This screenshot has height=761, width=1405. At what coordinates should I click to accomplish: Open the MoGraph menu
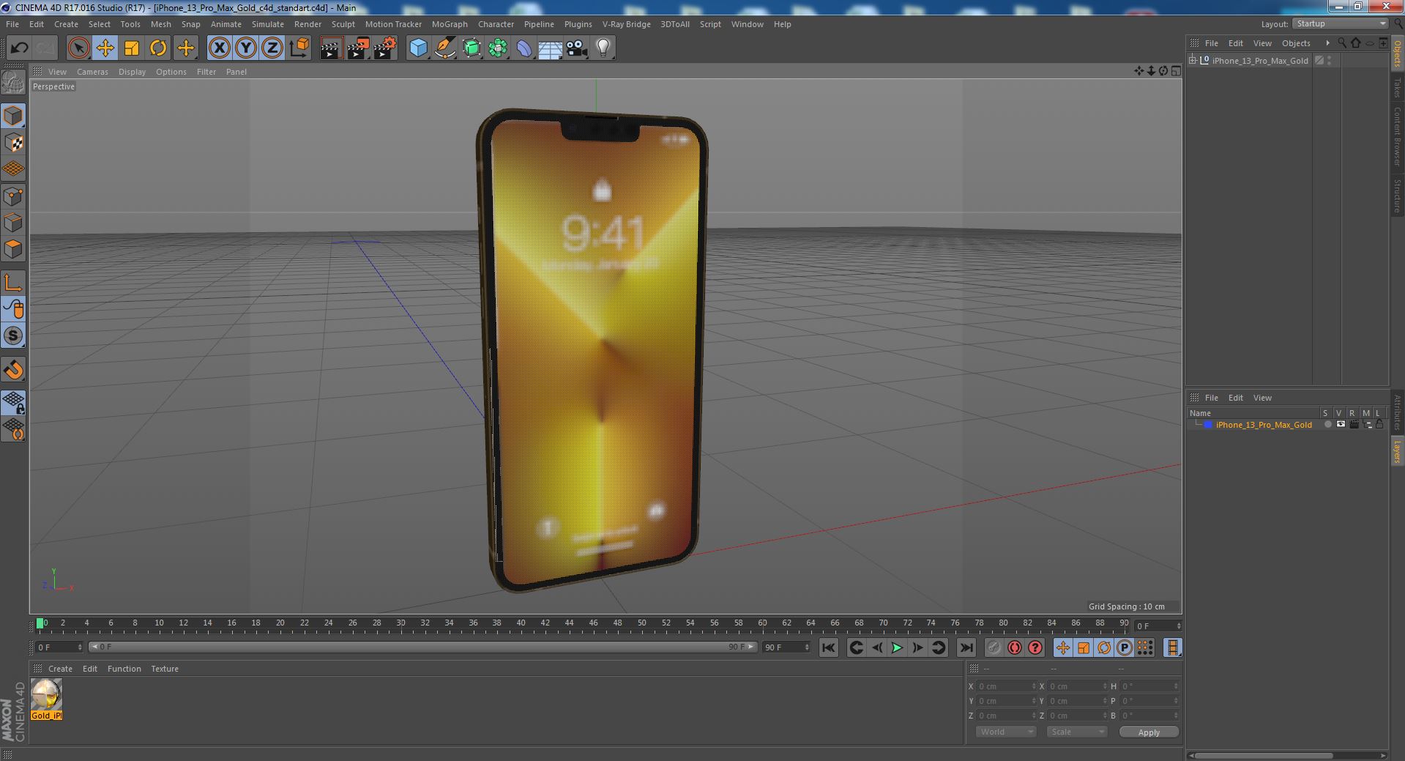coord(450,24)
